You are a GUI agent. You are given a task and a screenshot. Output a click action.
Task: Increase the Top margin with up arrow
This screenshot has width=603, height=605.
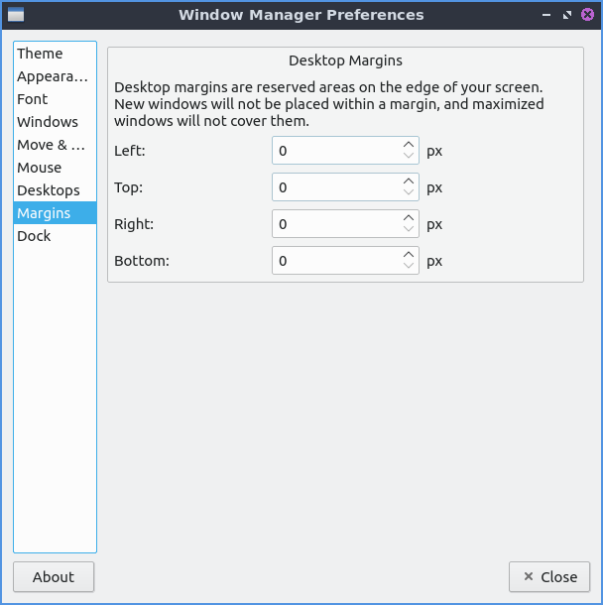point(409,181)
